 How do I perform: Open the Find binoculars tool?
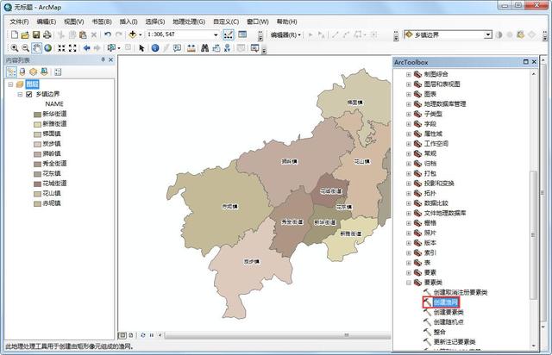click(x=204, y=48)
